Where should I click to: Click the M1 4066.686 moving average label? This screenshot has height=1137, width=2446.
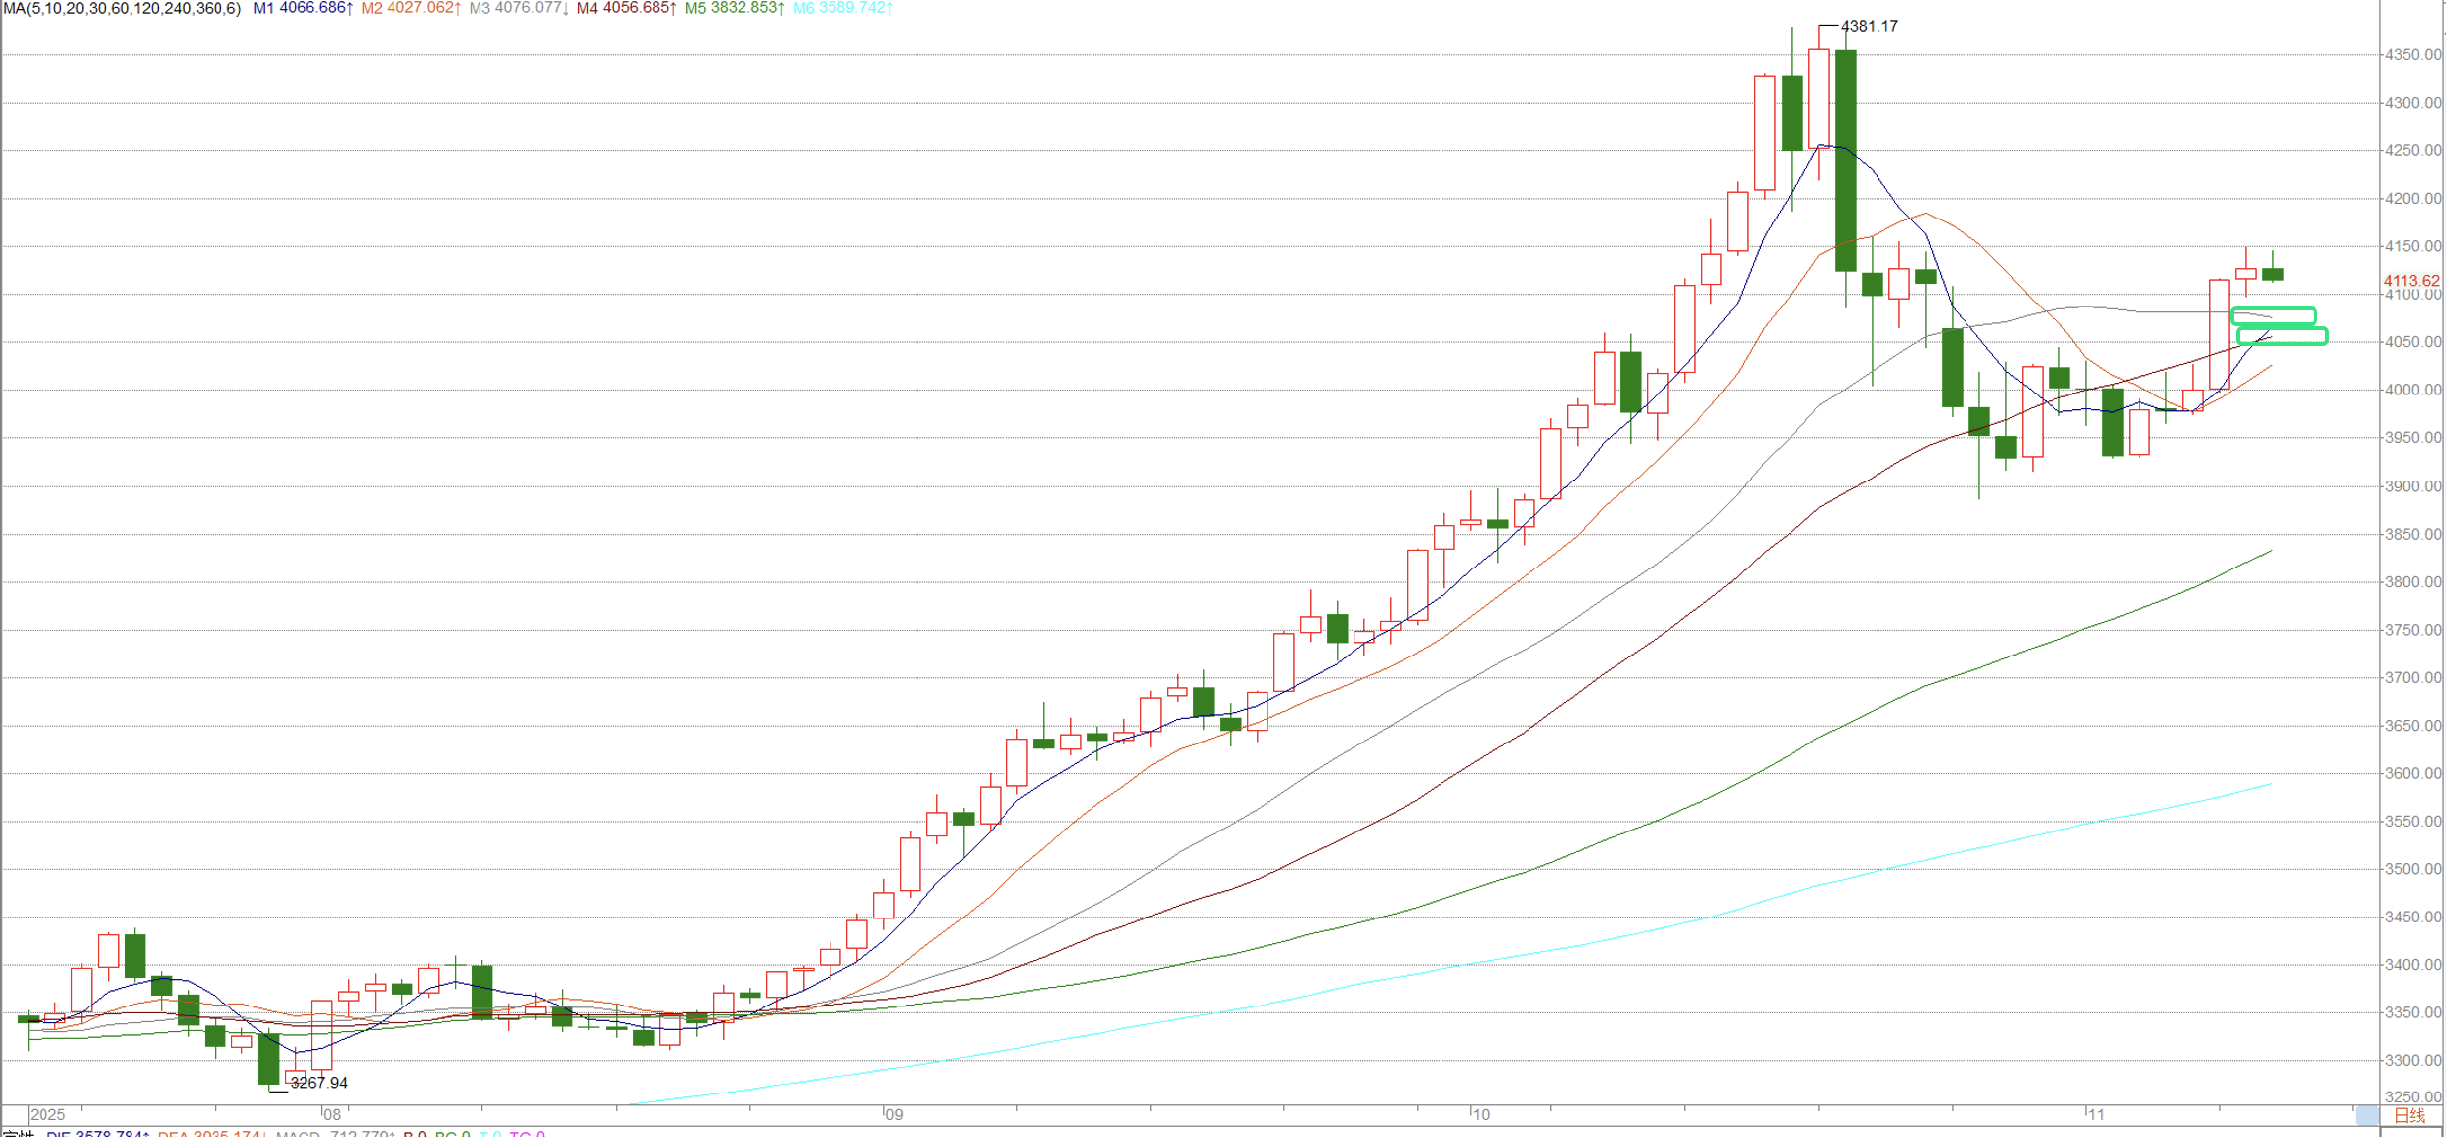tap(303, 8)
